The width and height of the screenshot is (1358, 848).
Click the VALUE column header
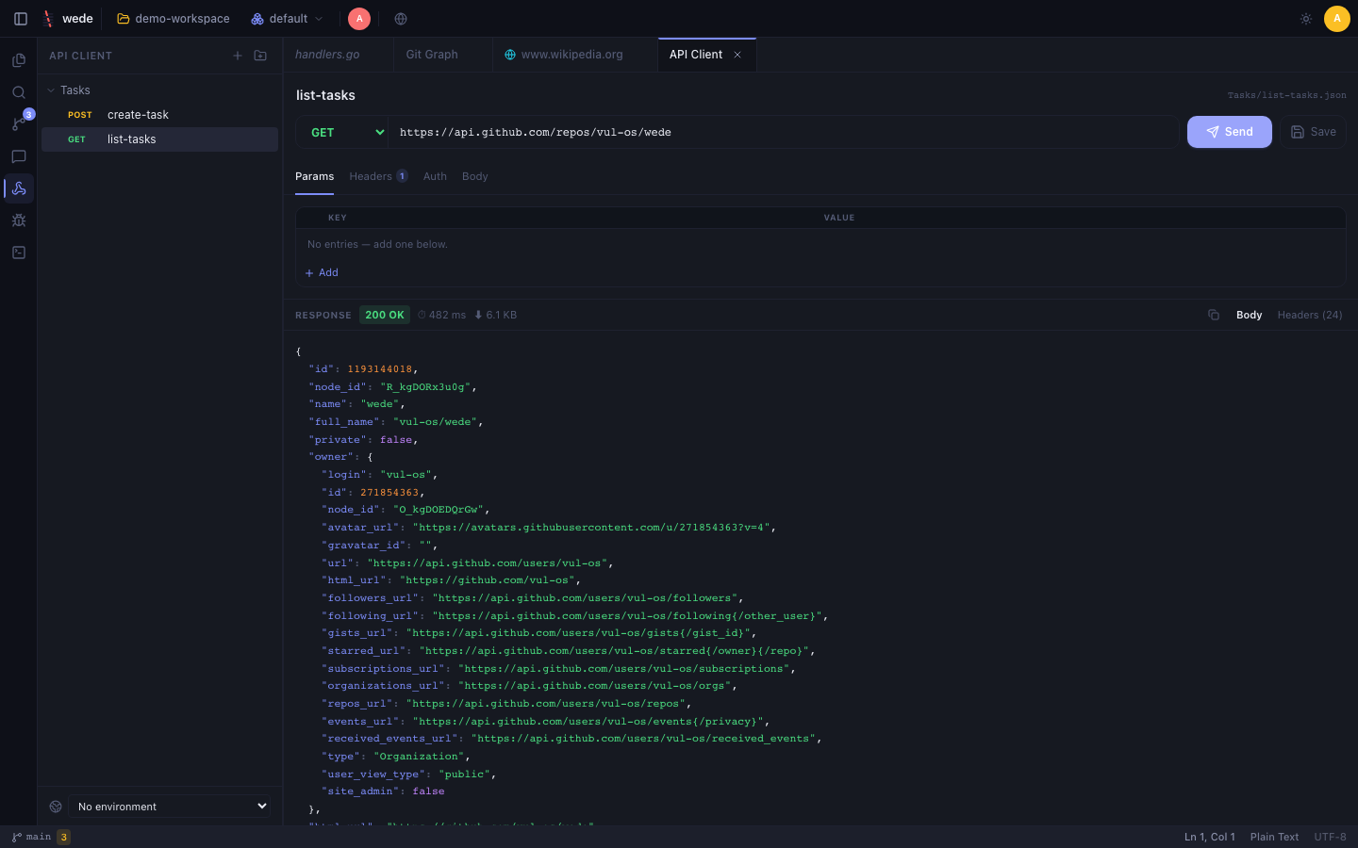pyautogui.click(x=839, y=218)
